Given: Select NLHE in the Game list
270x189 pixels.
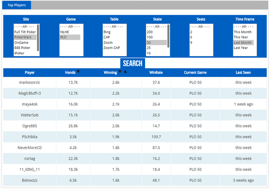Looking at the screenshot, I should coord(64,32).
